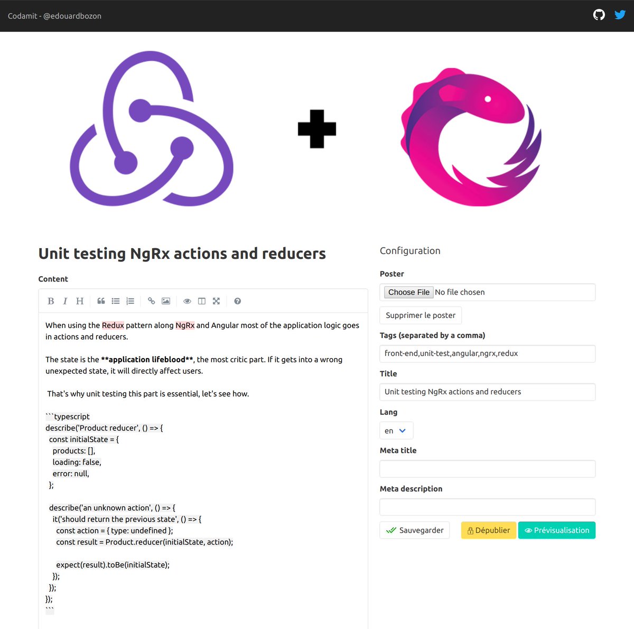Click the 'expect(result).toBe(initialState);' line

pos(113,565)
